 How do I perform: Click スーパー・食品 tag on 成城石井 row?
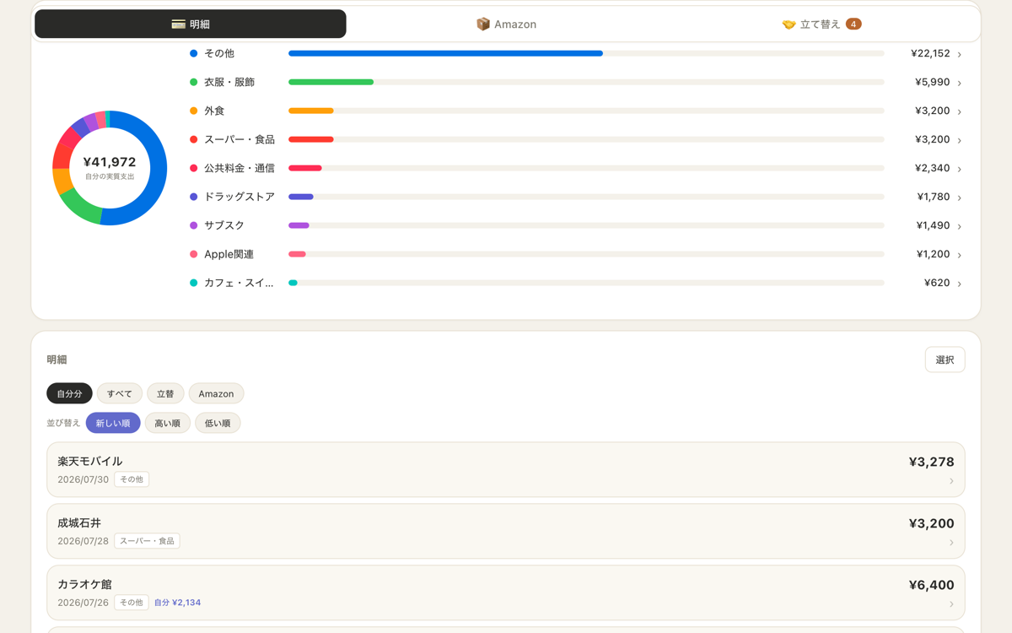coord(147,541)
